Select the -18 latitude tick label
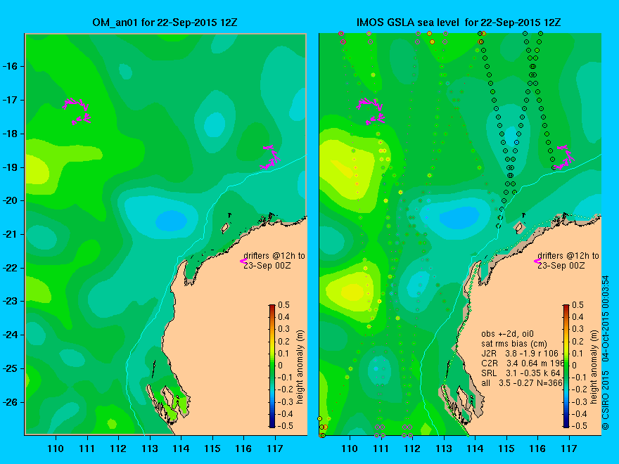619x464 pixels. (x=11, y=134)
